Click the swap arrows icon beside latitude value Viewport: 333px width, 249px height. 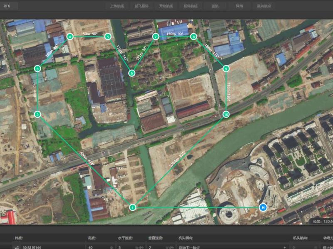pyautogui.click(x=17, y=247)
